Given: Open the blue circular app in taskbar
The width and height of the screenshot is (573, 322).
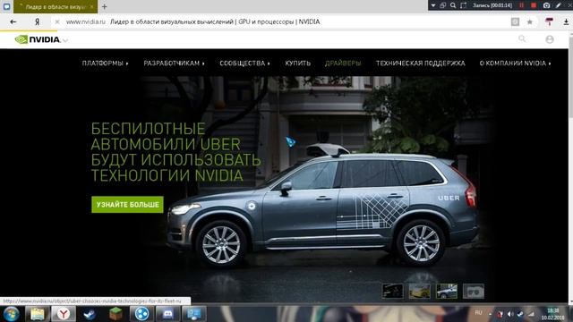Looking at the screenshot, I should pyautogui.click(x=141, y=314).
